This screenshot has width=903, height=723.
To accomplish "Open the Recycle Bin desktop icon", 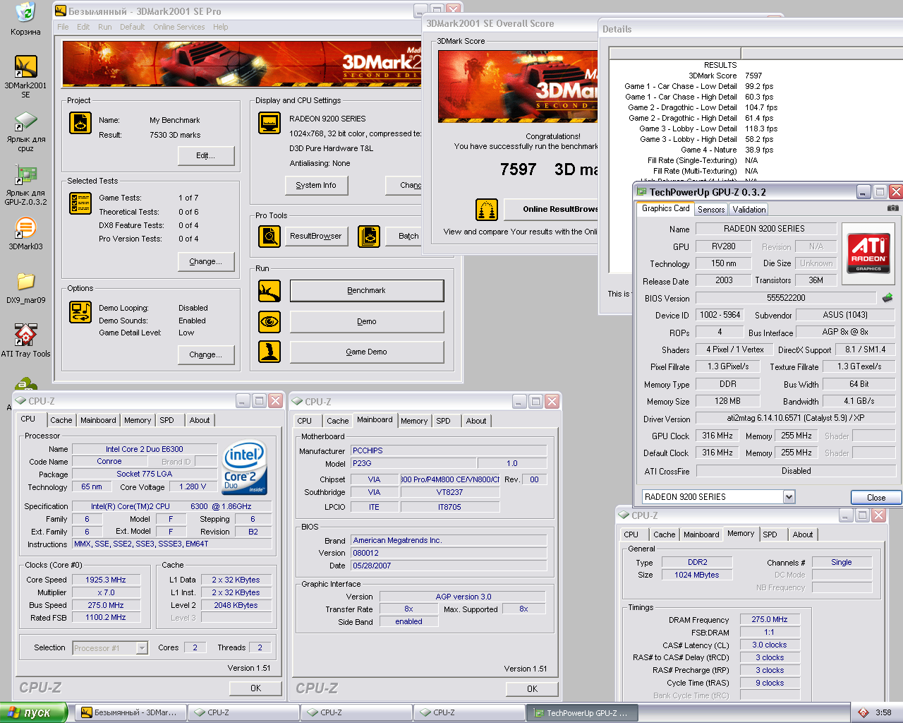I will [25, 19].
